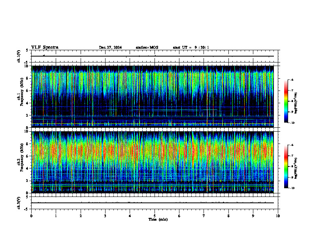Click the "5" tick label on Time axis
Viewport: 313px width, 242px height.
(155, 216)
